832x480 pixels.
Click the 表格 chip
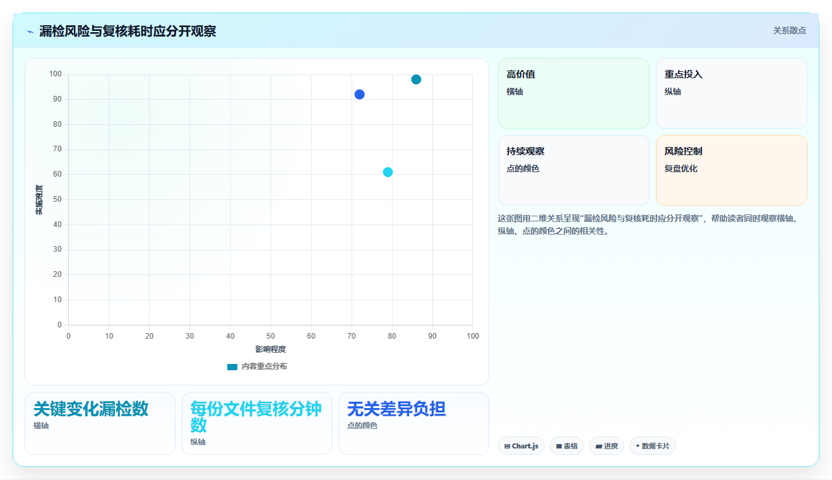click(567, 446)
